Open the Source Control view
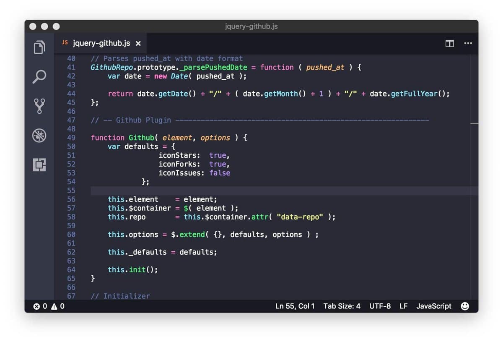This screenshot has width=503, height=342. [39, 107]
